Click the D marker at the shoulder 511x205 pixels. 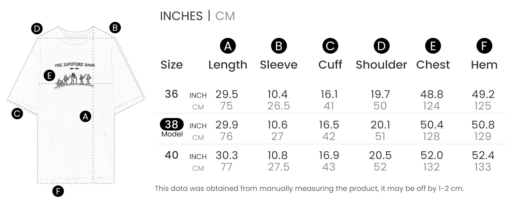coord(37,29)
